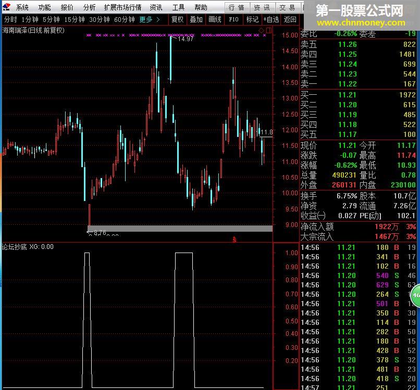This screenshot has height=390, width=420.
Task: Click the 14:57 tick row
Action: [x=358, y=387]
